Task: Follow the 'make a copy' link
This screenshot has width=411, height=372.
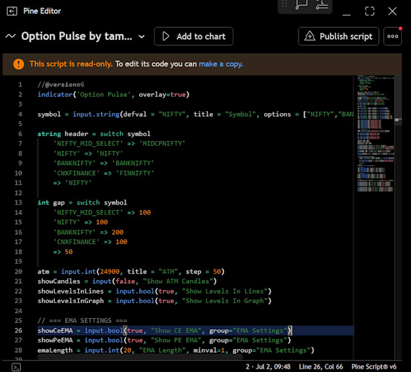Action: coord(221,64)
